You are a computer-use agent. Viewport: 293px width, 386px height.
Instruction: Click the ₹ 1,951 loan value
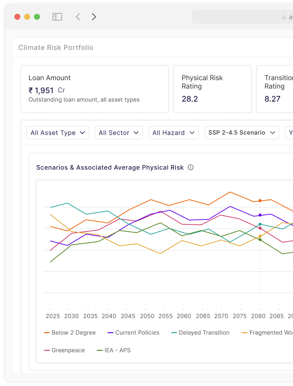click(x=41, y=90)
